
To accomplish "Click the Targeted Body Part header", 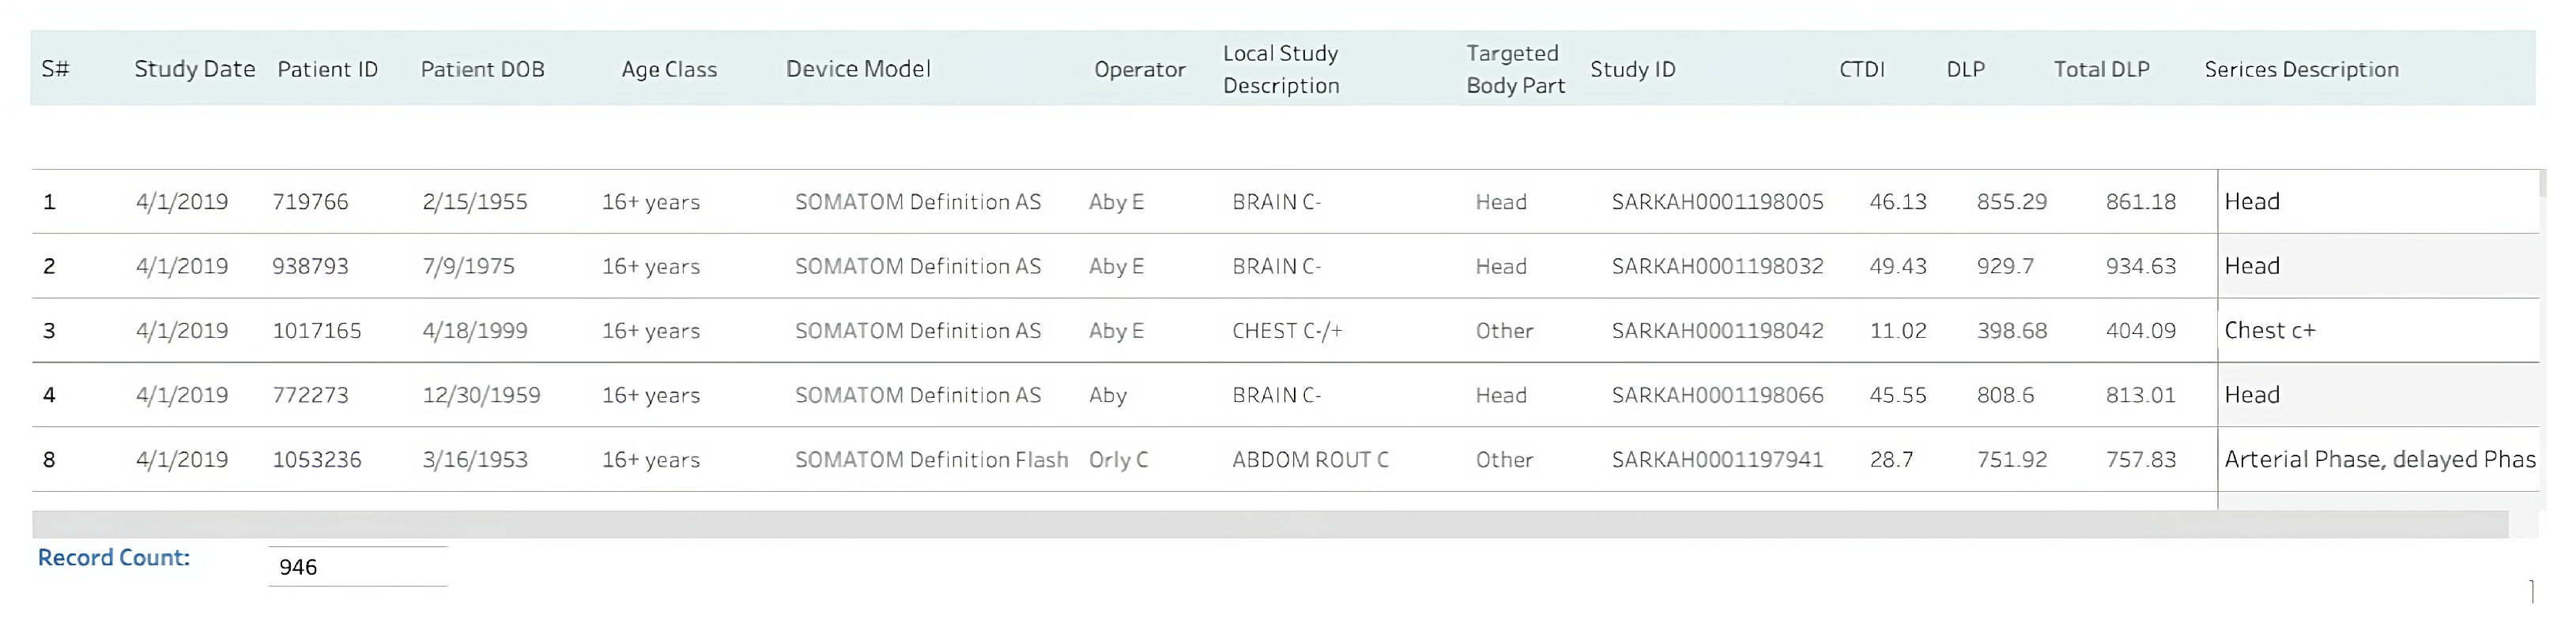I will [x=1515, y=69].
